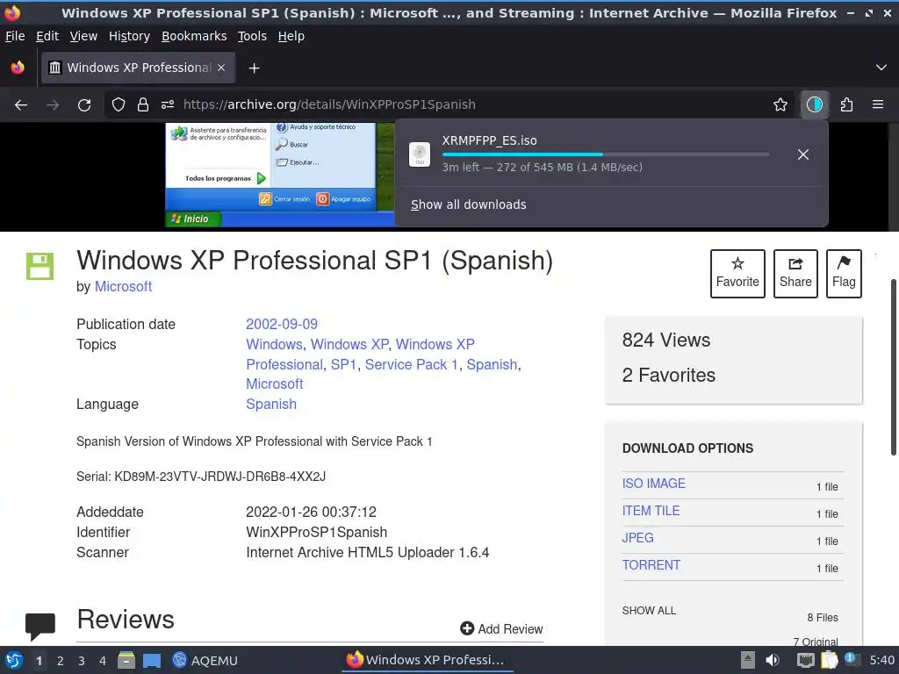This screenshot has width=899, height=674.
Task: Click the Add Review link
Action: tap(501, 628)
